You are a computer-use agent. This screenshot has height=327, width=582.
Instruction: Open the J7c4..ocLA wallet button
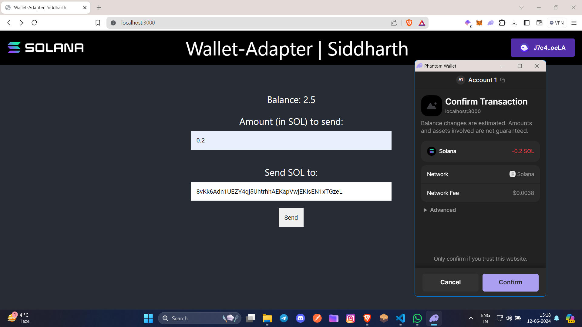(543, 48)
